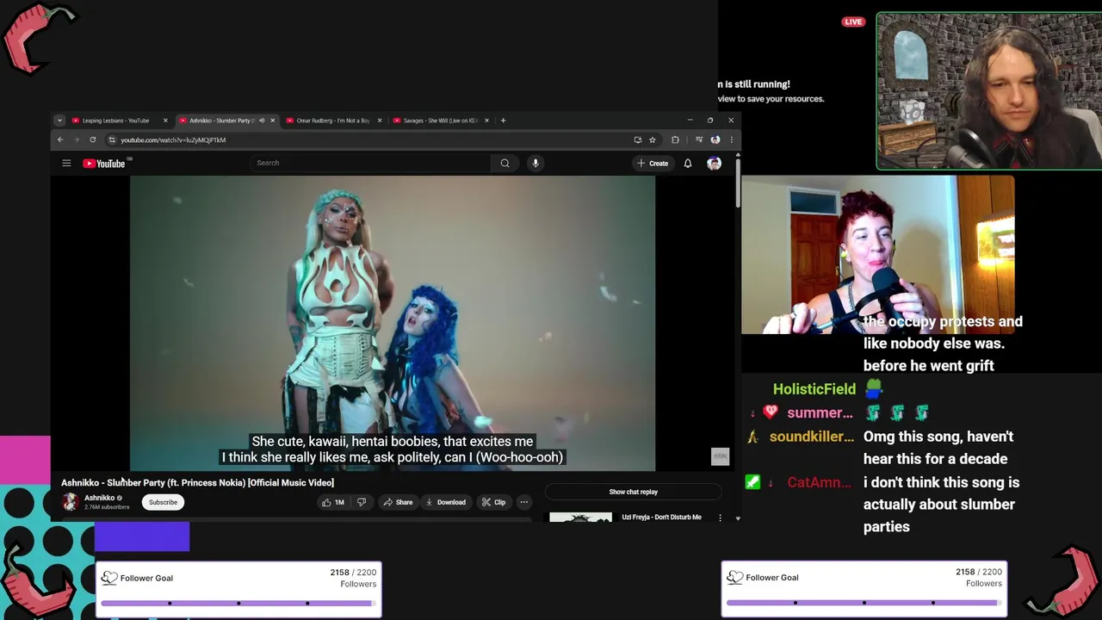Click the Download button
This screenshot has width=1102, height=620.
point(446,502)
